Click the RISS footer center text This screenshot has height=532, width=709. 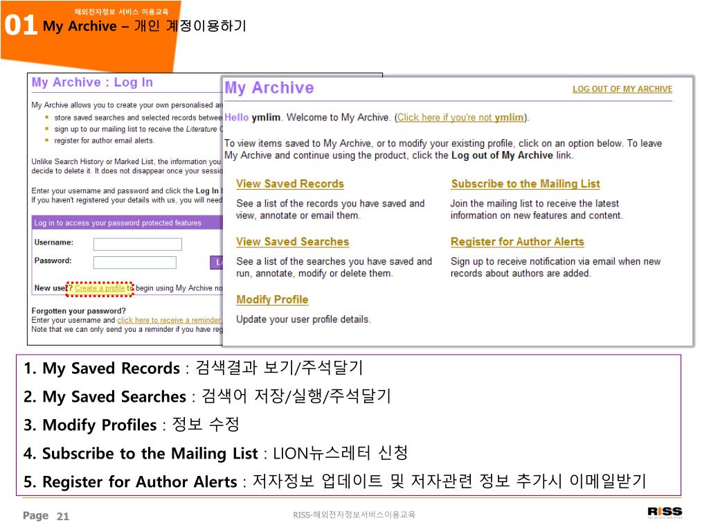tap(354, 515)
